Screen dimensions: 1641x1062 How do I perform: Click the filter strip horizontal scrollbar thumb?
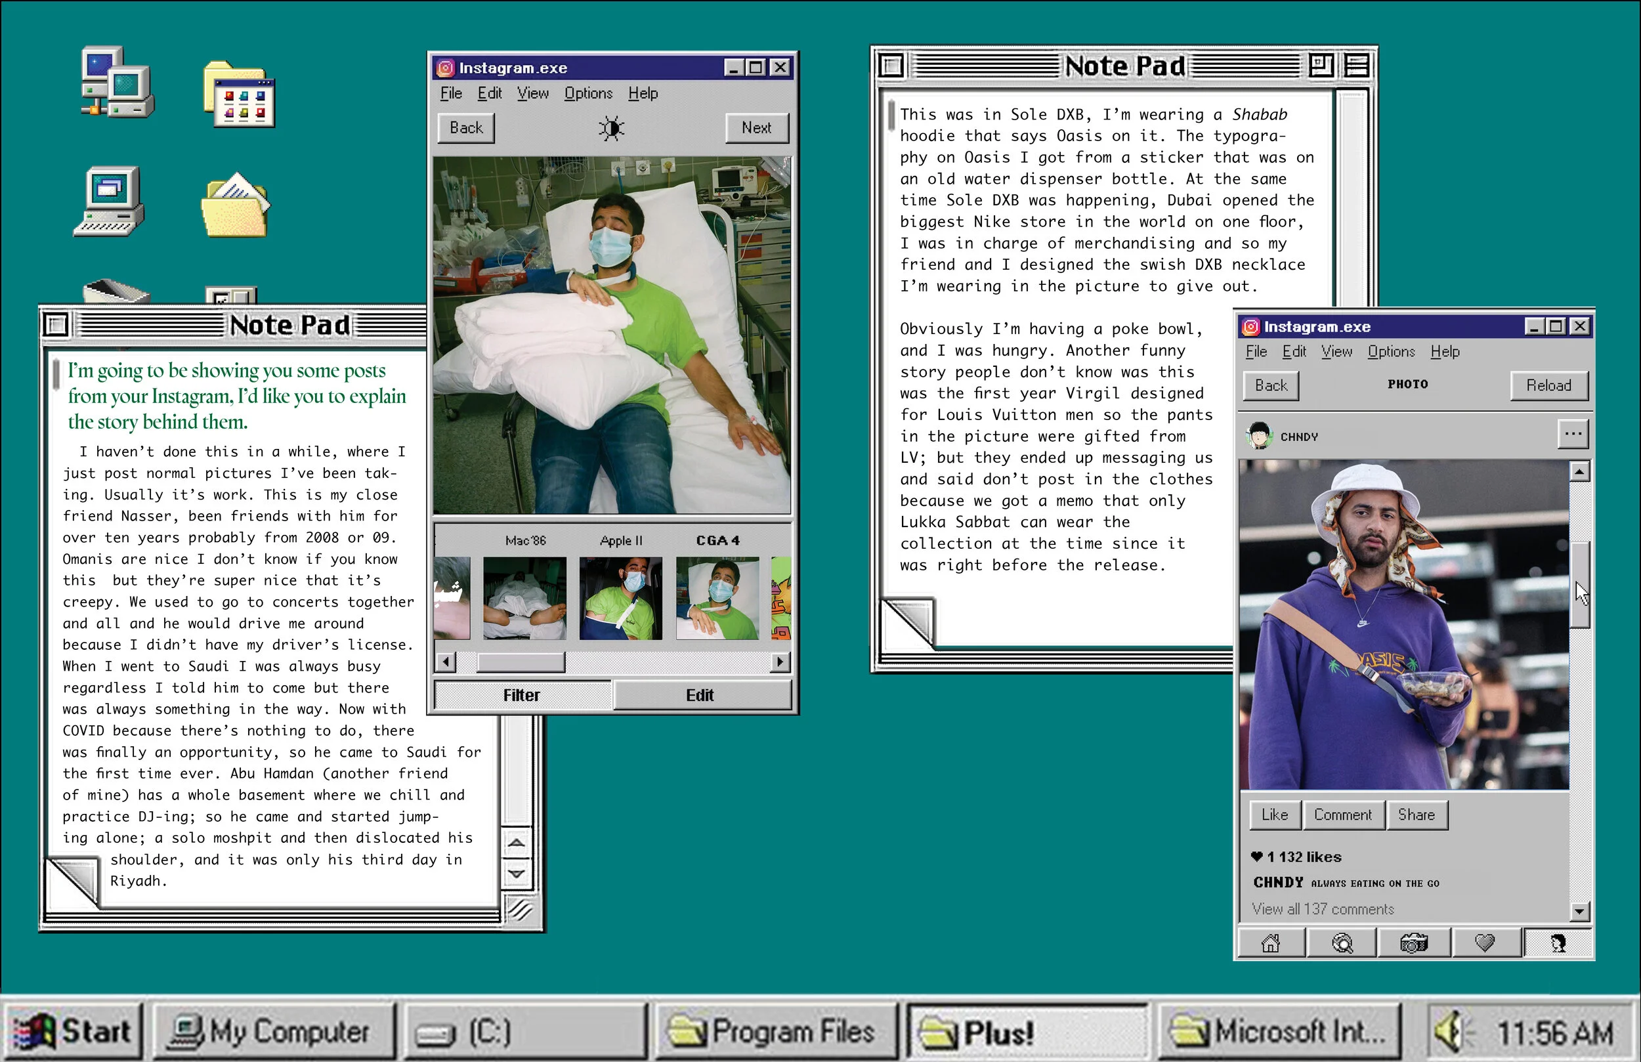521,662
